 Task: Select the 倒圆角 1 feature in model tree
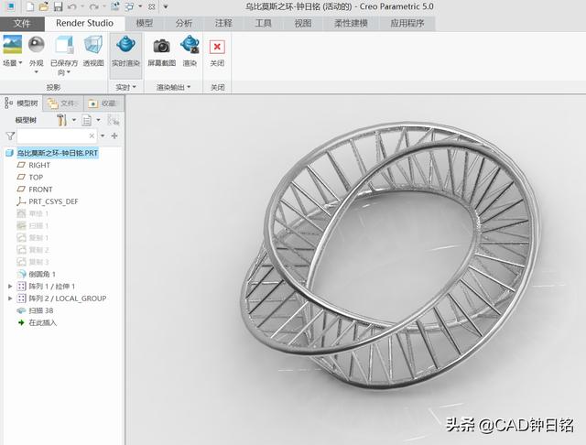[x=41, y=274]
